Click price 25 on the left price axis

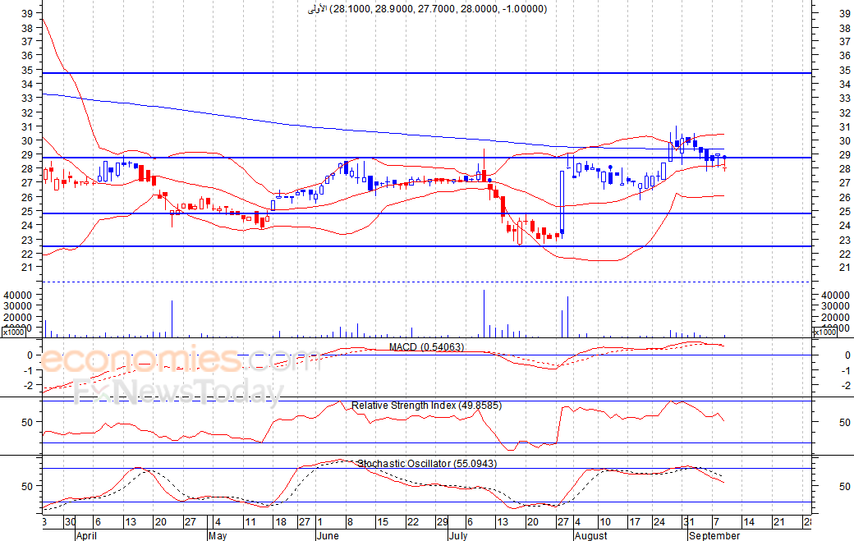(27, 211)
